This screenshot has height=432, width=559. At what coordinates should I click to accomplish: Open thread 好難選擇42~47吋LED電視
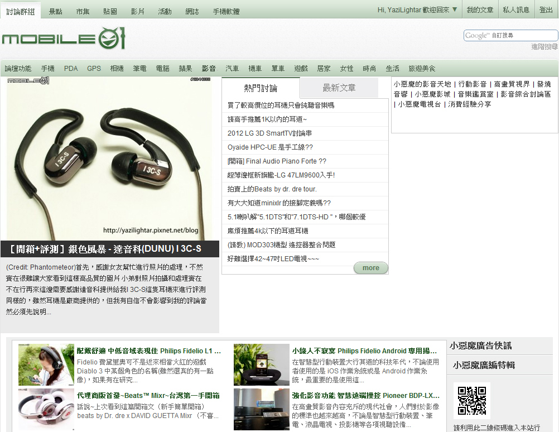pos(273,258)
